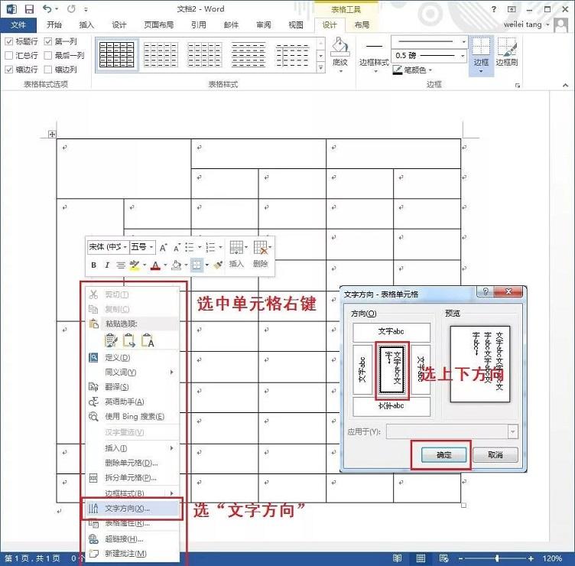575x566 pixels.
Task: Click the font color red A button
Action: pyautogui.click(x=155, y=265)
